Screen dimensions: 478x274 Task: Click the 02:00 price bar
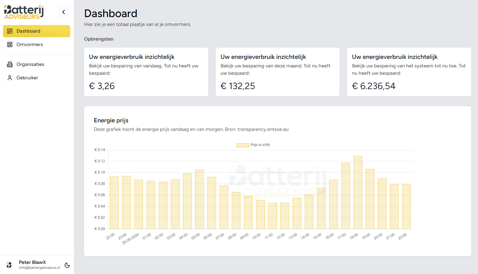pos(163,205)
